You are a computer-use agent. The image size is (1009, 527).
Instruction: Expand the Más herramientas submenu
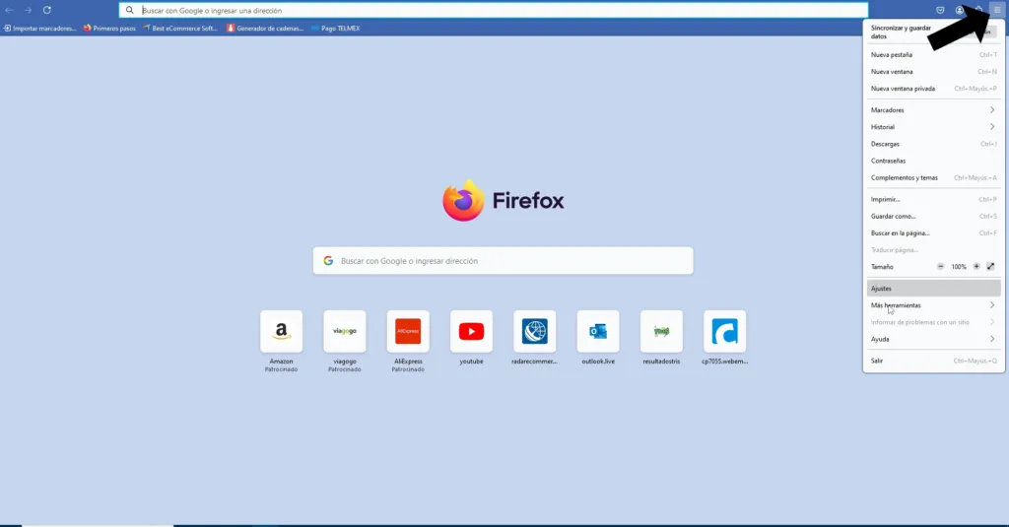pyautogui.click(x=933, y=305)
